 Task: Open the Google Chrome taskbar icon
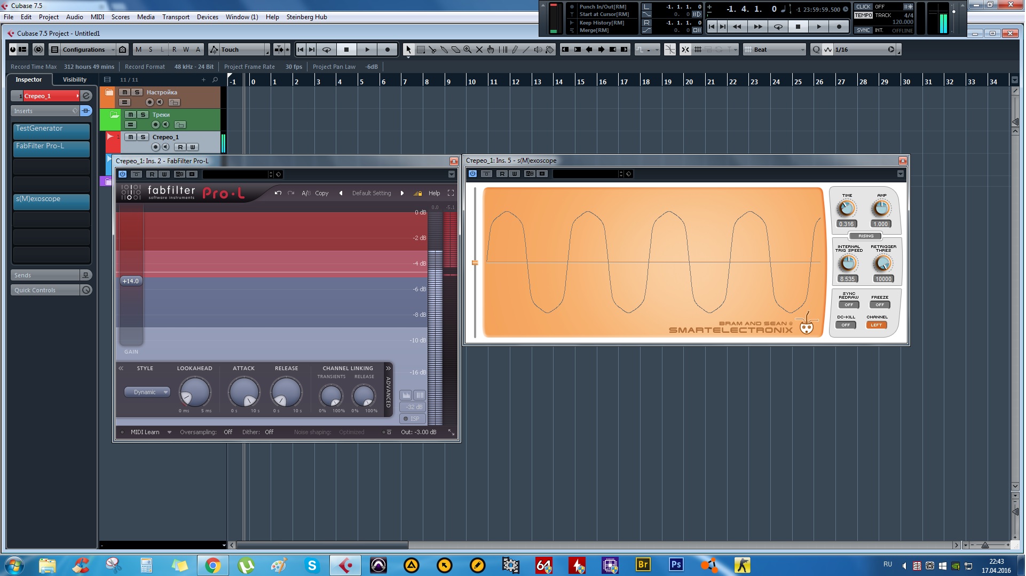pyautogui.click(x=212, y=565)
